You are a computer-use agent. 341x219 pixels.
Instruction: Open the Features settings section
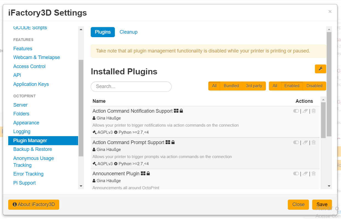click(23, 49)
